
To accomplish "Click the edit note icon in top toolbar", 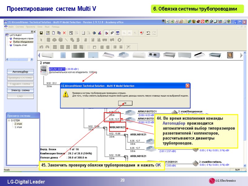I will click(48, 33).
